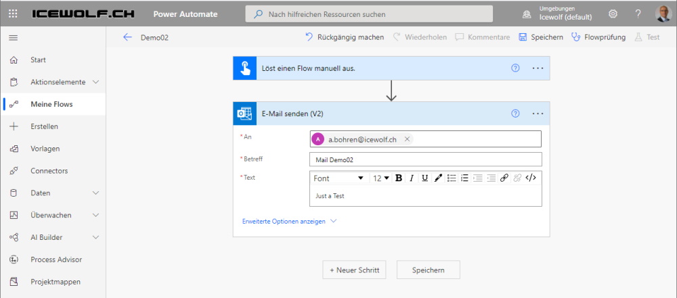Open the user profile avatar
The width and height of the screenshot is (677, 298).
[x=663, y=14]
